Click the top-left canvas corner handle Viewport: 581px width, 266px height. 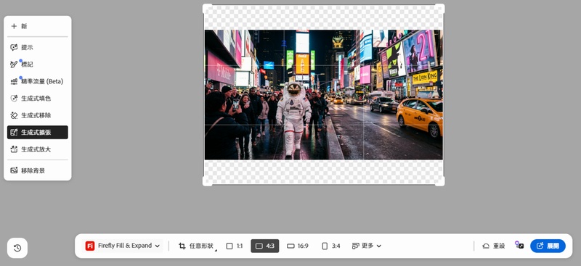[208, 9]
